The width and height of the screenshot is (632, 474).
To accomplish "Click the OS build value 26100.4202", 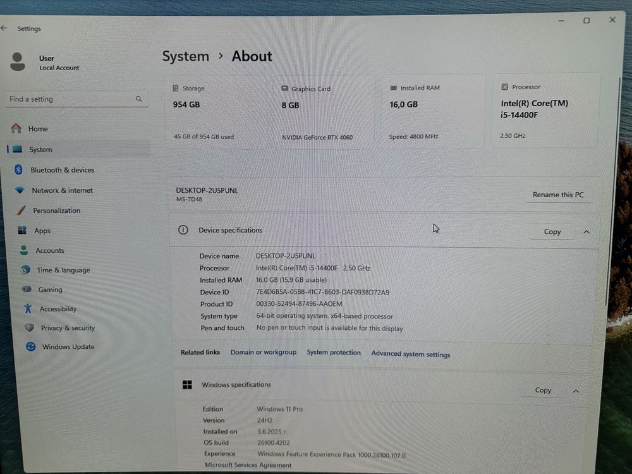I will tap(274, 442).
